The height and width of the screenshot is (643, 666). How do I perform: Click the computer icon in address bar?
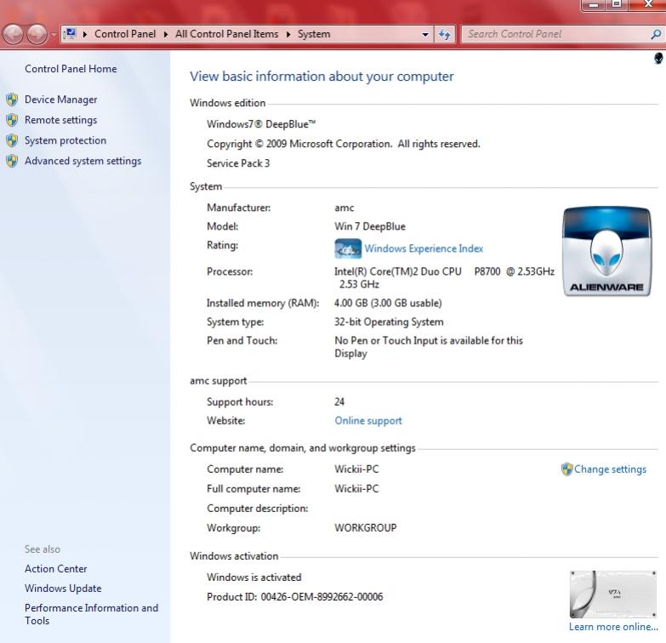tap(70, 33)
